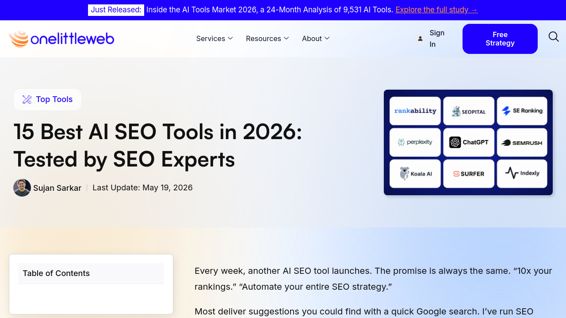The width and height of the screenshot is (566, 318).
Task: Click the Free Strategy button
Action: [x=500, y=39]
